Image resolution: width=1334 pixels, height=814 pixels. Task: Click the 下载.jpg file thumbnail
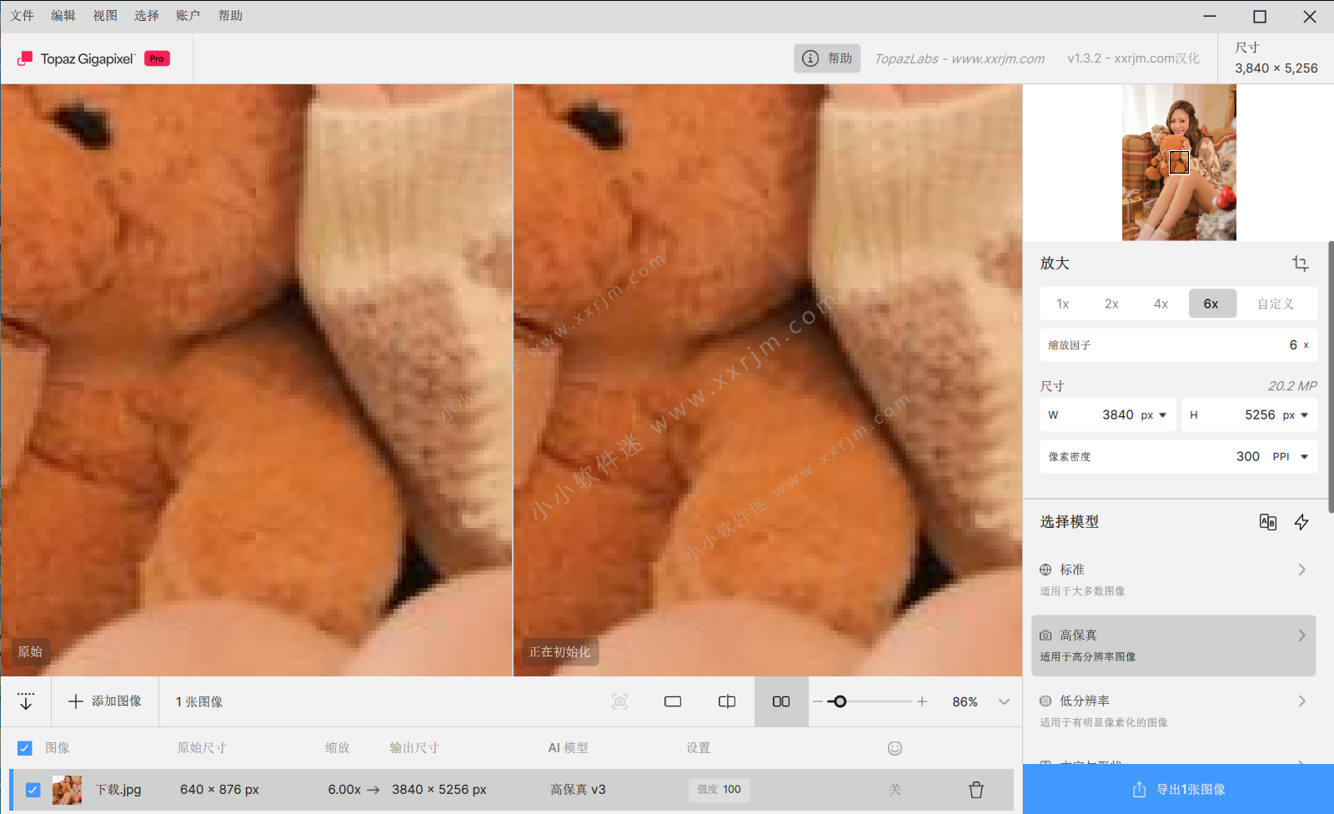pyautogui.click(x=68, y=790)
